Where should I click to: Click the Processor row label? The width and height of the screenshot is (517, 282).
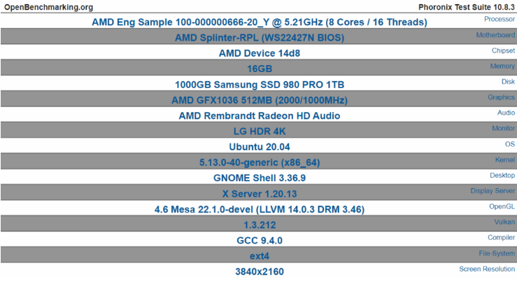pos(495,20)
